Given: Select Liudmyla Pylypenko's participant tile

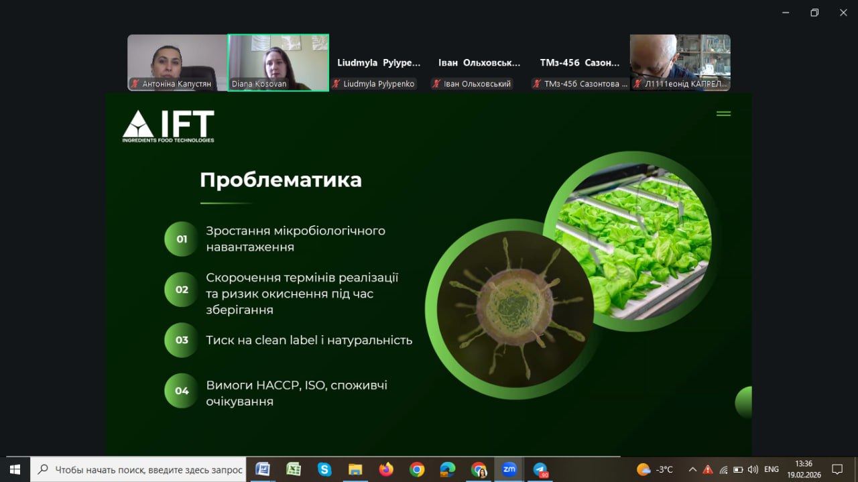Looking at the screenshot, I should [379, 63].
